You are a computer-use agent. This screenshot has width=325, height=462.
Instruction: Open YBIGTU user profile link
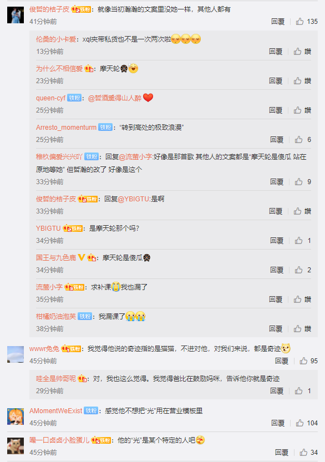48,229
